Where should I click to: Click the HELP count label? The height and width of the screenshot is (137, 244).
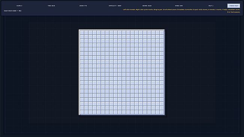coord(211,6)
